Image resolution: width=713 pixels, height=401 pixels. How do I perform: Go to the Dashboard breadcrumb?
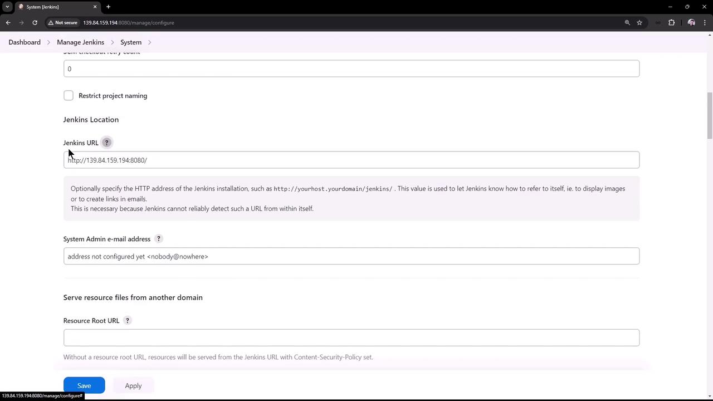coord(25,42)
